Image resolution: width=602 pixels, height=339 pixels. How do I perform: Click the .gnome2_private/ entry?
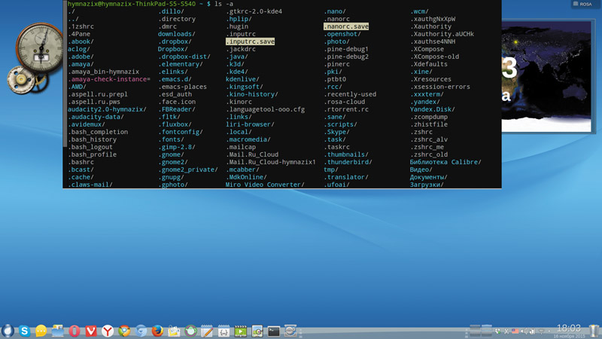(188, 169)
